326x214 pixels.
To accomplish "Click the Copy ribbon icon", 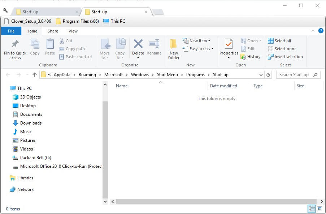I will 35,47.
